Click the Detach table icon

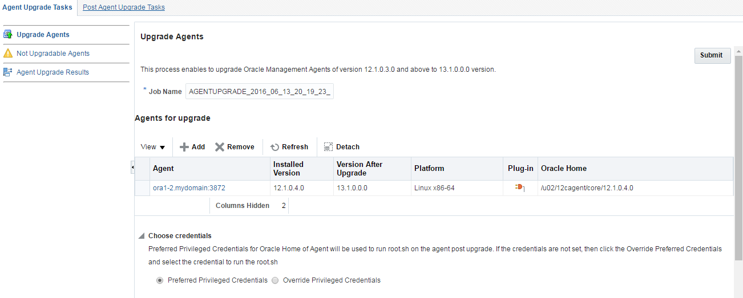click(x=328, y=147)
